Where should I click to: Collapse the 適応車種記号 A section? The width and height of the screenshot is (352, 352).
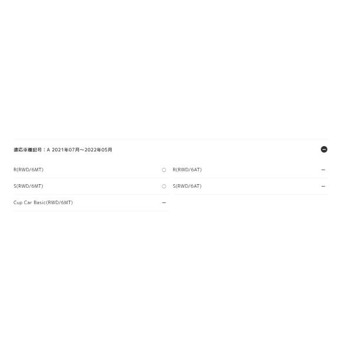[324, 150]
